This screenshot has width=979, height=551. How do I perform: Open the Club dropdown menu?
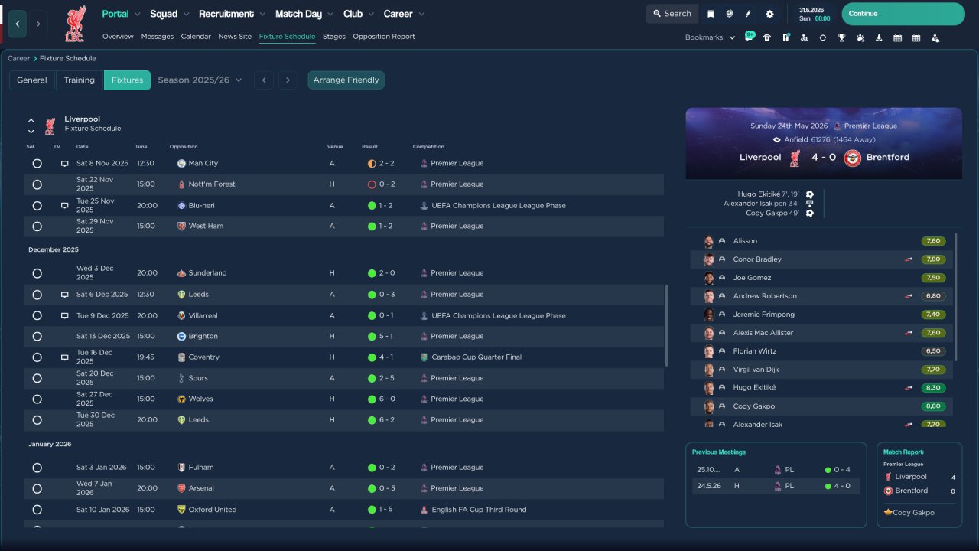(359, 14)
